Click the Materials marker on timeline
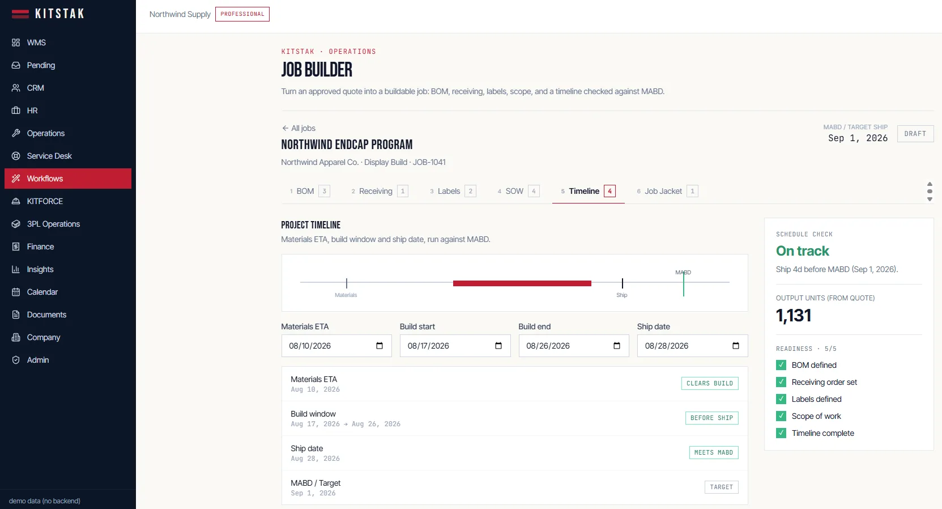Image resolution: width=942 pixels, height=509 pixels. [346, 283]
